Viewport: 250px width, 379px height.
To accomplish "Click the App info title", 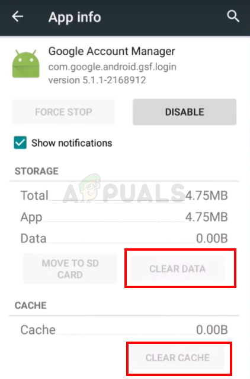I will pos(75,17).
